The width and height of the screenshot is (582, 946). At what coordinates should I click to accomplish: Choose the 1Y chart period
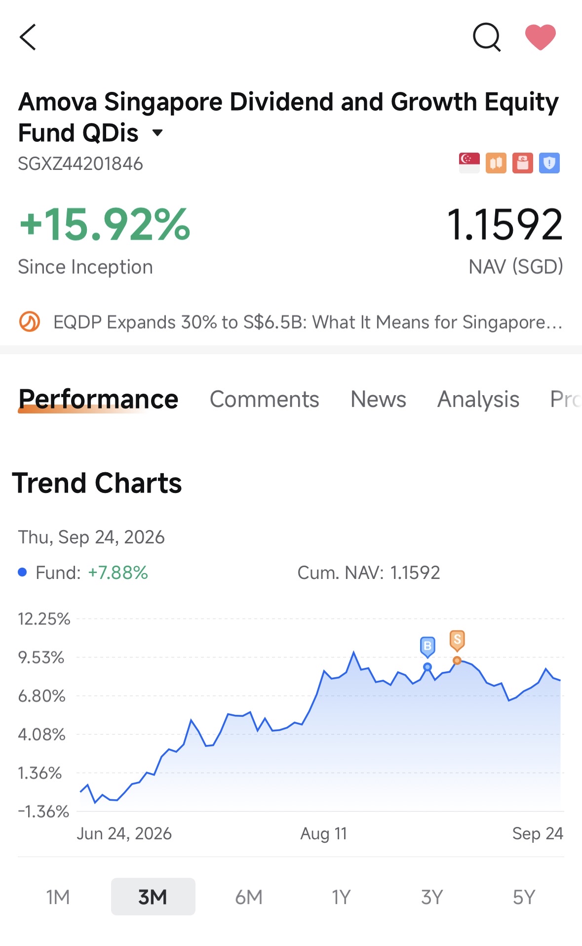pos(341,897)
